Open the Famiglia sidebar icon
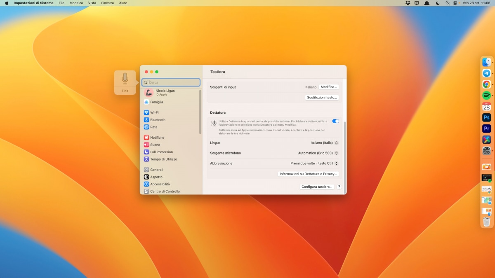 (x=146, y=102)
